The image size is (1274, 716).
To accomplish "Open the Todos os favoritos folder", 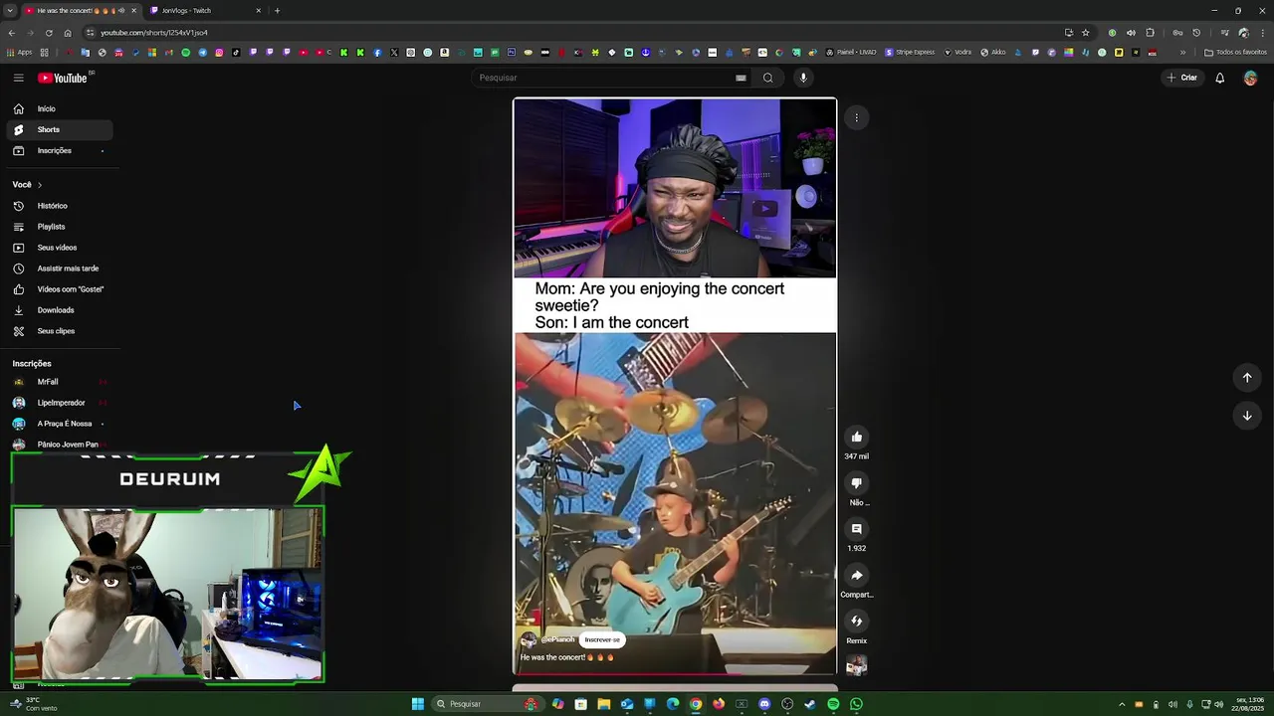I will coord(1235,53).
